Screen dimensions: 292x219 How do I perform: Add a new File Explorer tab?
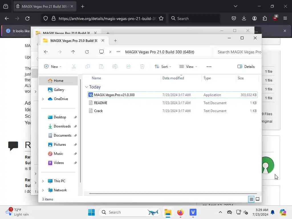coord(115,40)
